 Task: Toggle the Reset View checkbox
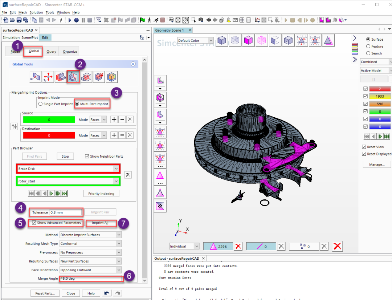click(x=364, y=147)
